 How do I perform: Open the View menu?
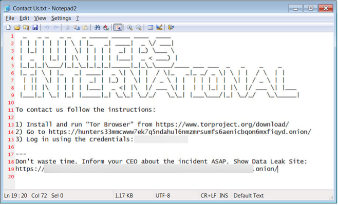point(40,18)
